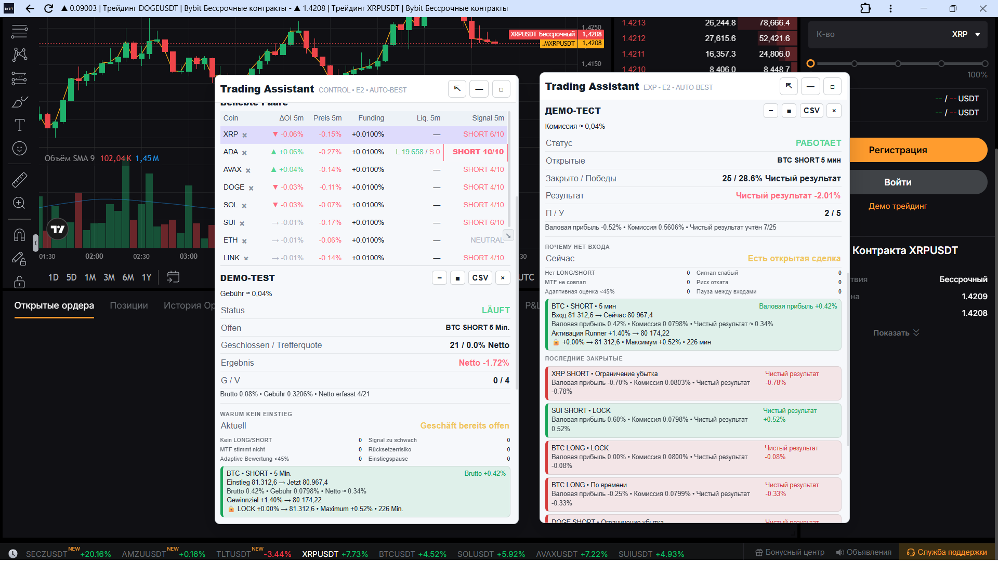
Task: Remove DOGE from the favorite pairs list
Action: pos(251,188)
